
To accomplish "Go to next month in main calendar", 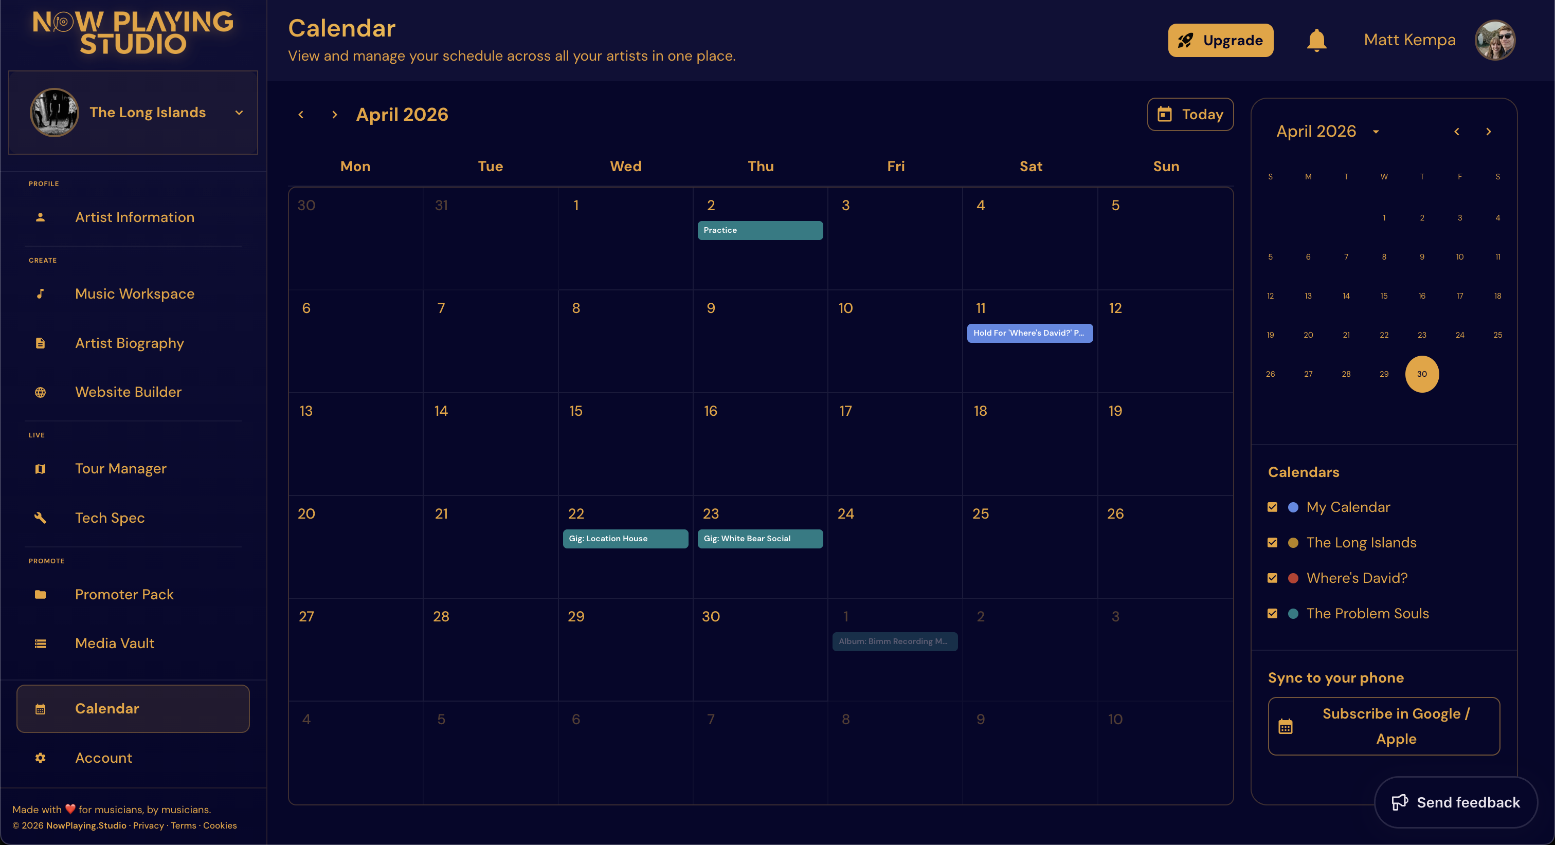I will [334, 115].
